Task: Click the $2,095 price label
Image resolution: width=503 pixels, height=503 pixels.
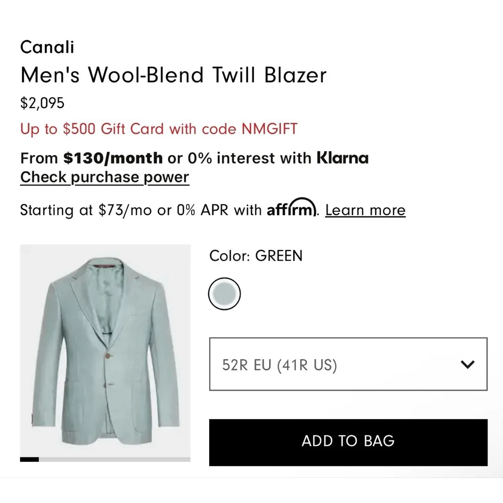Action: [x=42, y=103]
